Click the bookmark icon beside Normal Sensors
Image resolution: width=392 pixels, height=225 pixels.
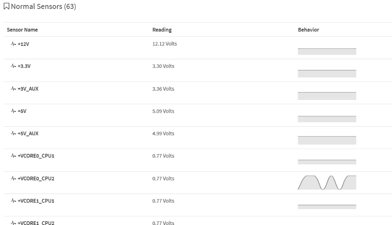(7, 7)
